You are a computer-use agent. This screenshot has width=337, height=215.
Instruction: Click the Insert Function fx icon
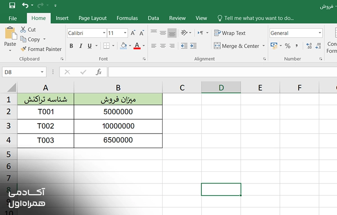click(99, 72)
